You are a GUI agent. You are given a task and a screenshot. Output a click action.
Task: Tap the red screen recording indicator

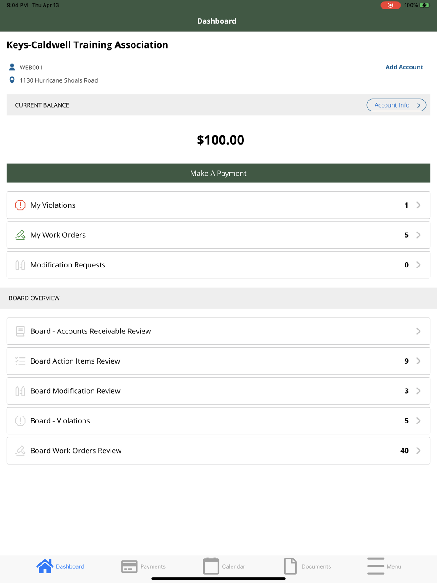pos(390,5)
